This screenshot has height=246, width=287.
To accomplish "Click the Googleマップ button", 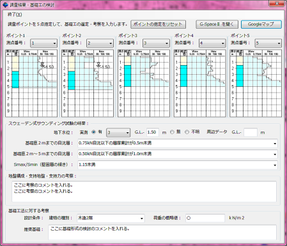I will [261, 24].
